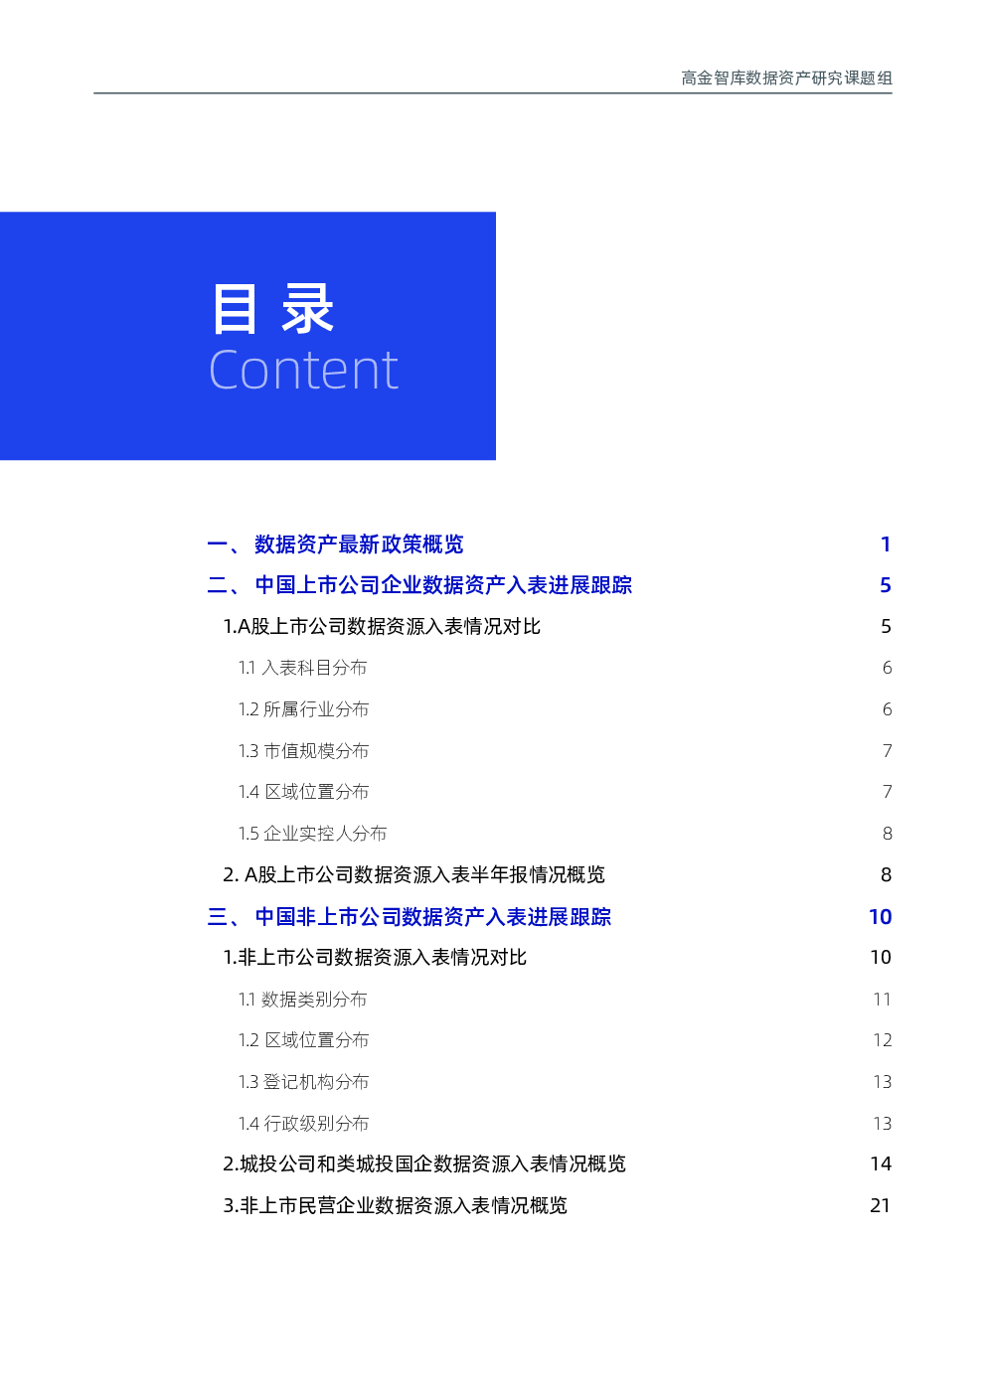Select the 1.5 企业实控人分布 entry
The width and height of the screenshot is (986, 1394).
(312, 834)
